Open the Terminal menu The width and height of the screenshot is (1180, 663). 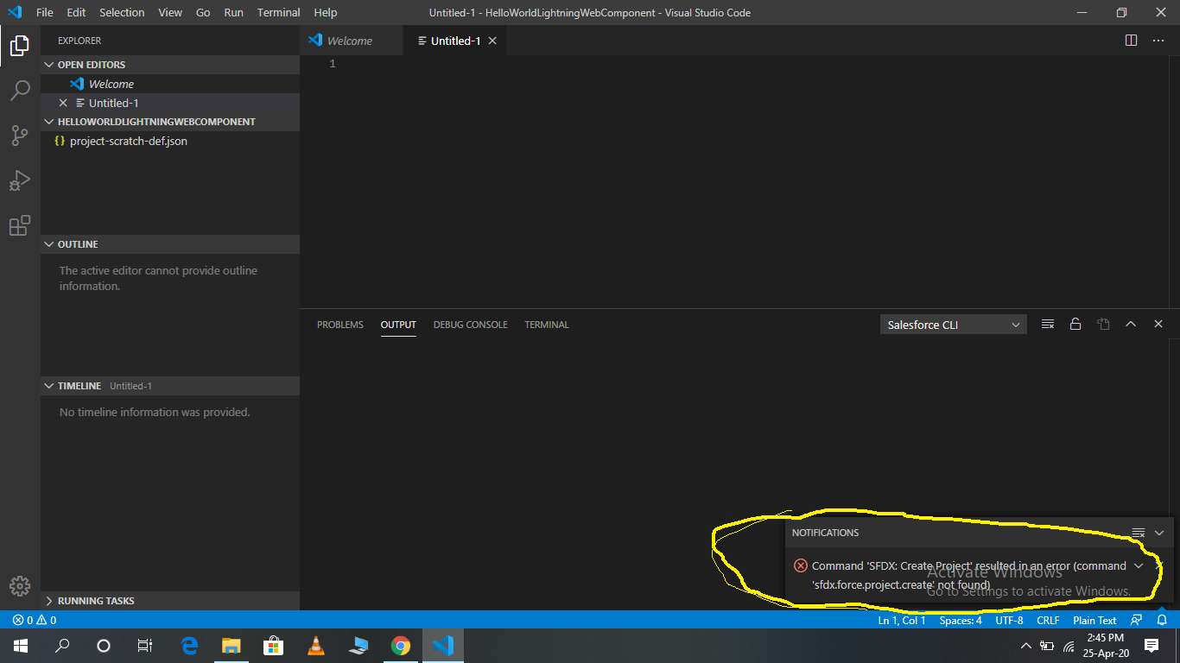point(278,12)
